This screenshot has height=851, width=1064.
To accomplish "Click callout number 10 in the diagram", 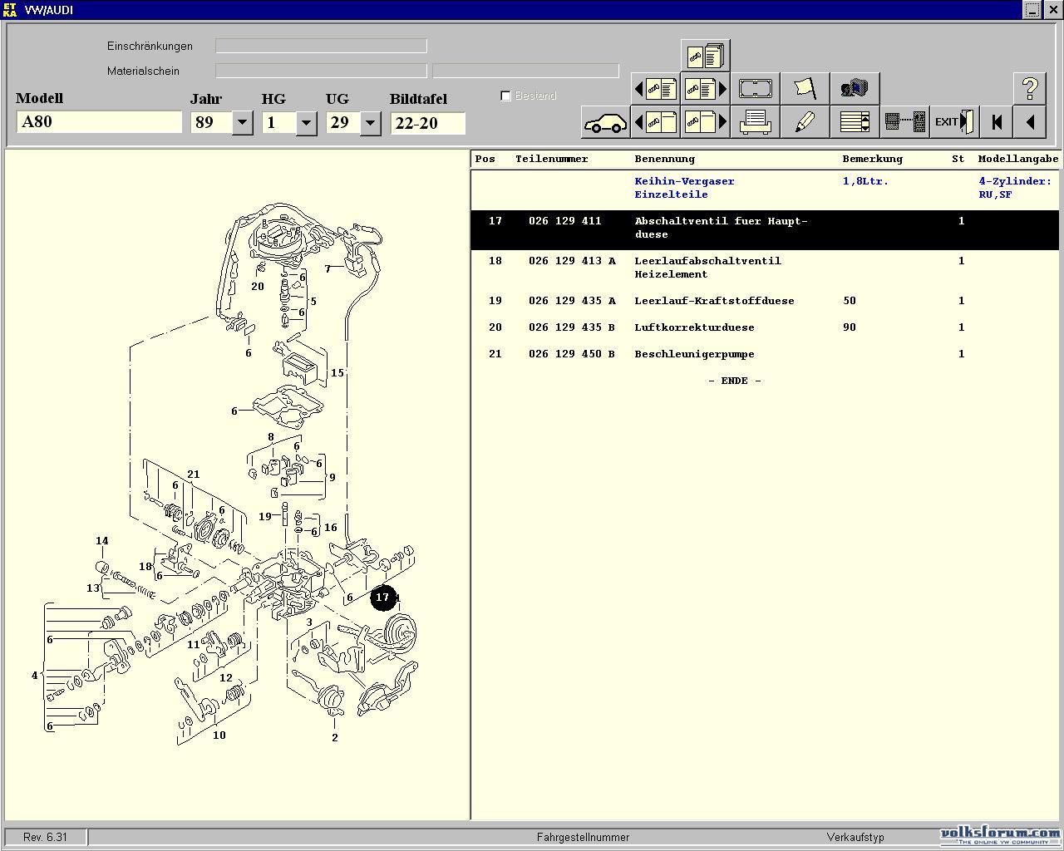I will pos(219,735).
